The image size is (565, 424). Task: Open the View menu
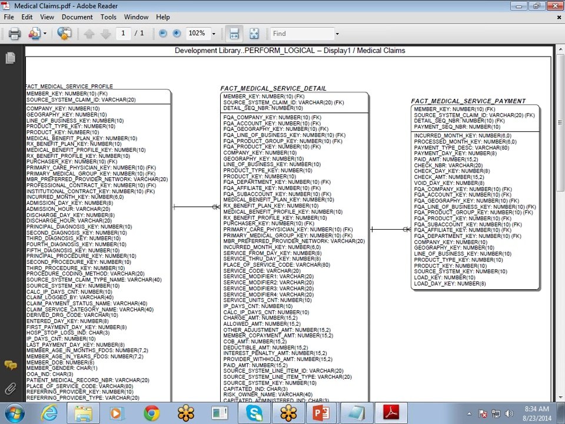tap(47, 17)
